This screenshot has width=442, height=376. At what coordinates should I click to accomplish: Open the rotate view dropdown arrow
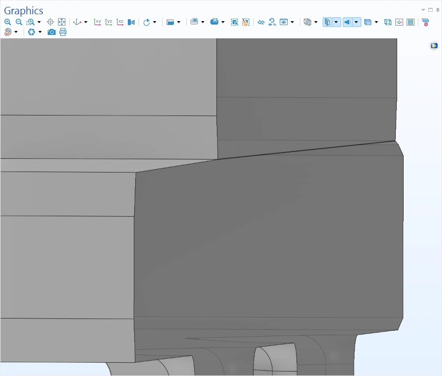(154, 22)
